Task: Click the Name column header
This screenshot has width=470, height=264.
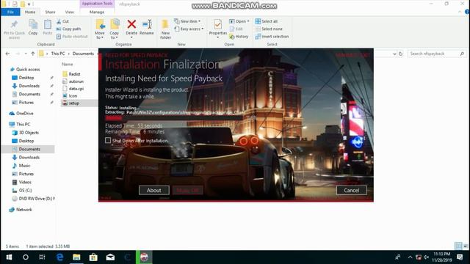Action: (x=68, y=64)
